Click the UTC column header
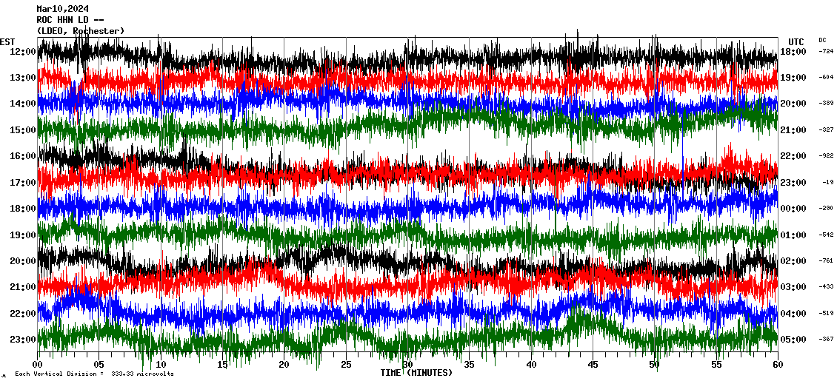 point(796,41)
